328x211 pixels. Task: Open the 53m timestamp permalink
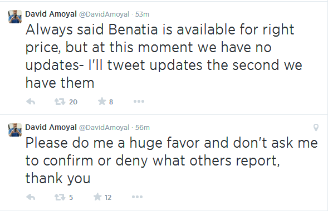[142, 14]
